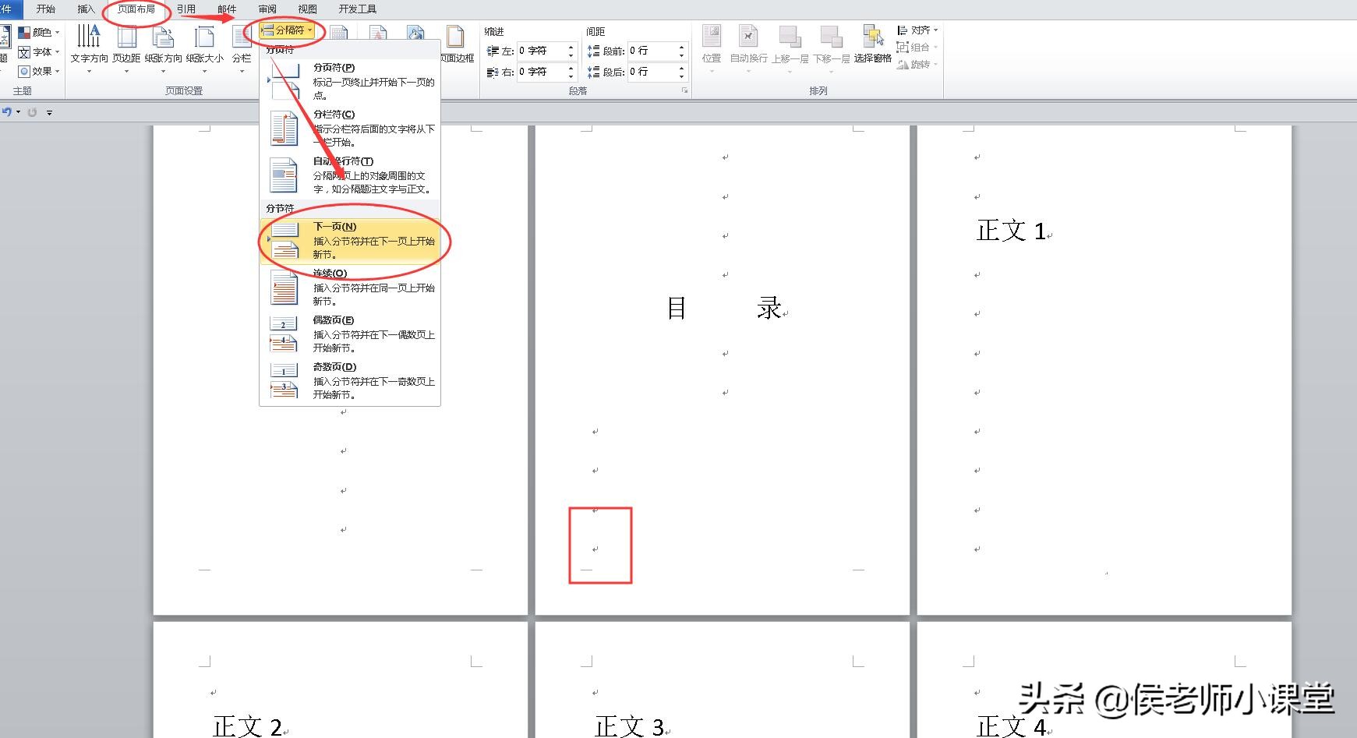Screen dimensions: 1357x738
Task: Switch to the 邮件 (Mailings) tab
Action: [x=227, y=9]
